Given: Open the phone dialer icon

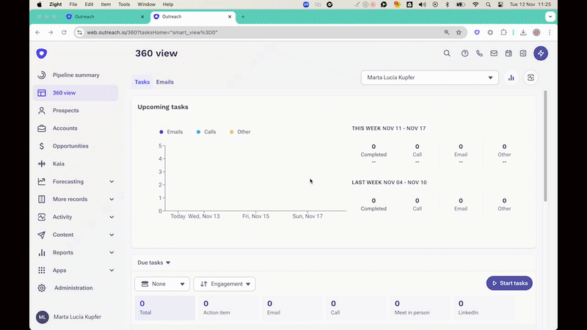Looking at the screenshot, I should (x=480, y=54).
